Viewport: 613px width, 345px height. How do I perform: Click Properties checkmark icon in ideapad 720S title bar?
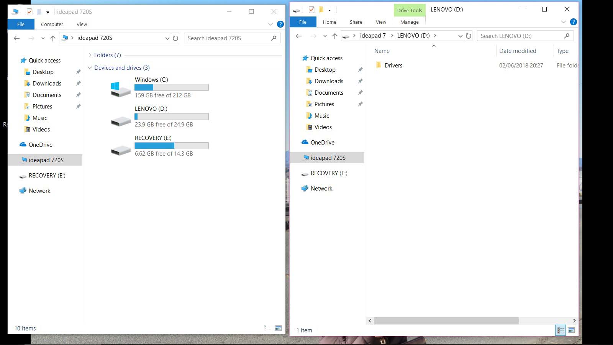point(30,12)
